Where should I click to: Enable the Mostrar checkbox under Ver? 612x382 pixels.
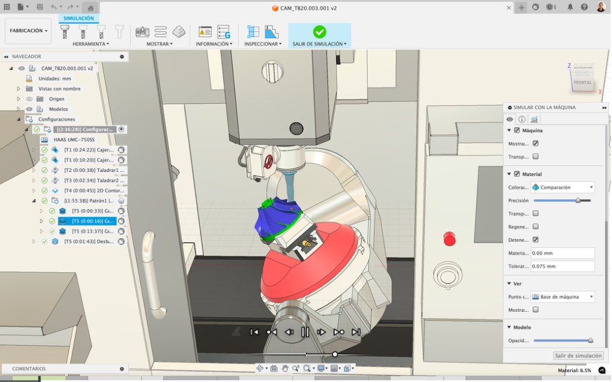point(535,310)
